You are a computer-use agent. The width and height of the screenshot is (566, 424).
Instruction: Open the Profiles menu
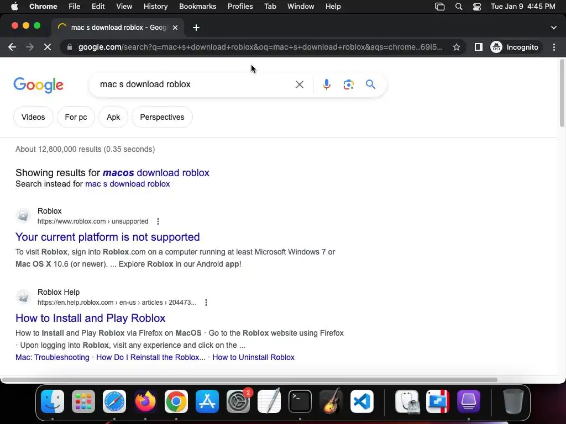[240, 7]
